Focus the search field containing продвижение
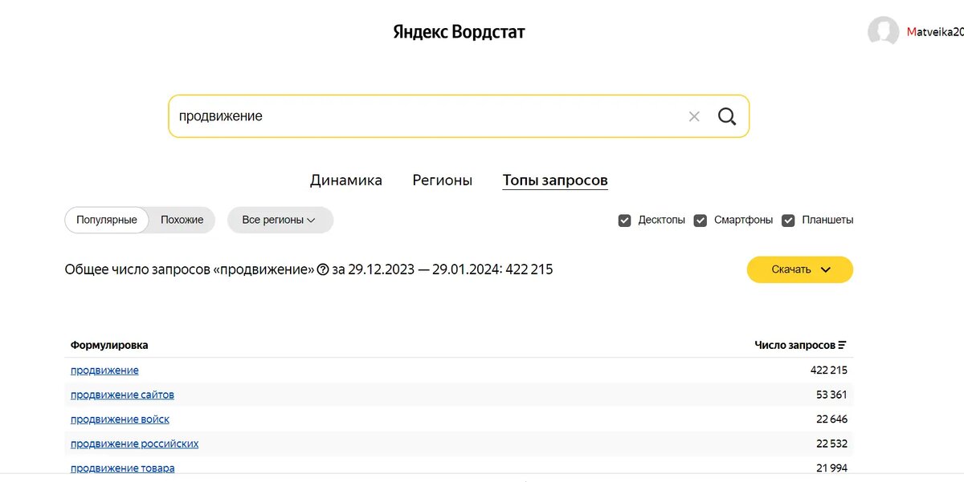The width and height of the screenshot is (964, 482). (x=459, y=116)
